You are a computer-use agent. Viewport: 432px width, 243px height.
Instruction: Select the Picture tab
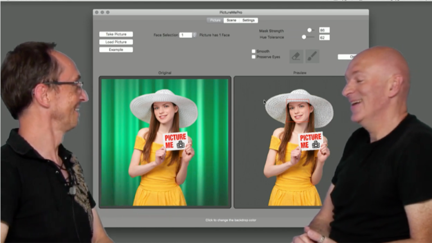tap(215, 20)
